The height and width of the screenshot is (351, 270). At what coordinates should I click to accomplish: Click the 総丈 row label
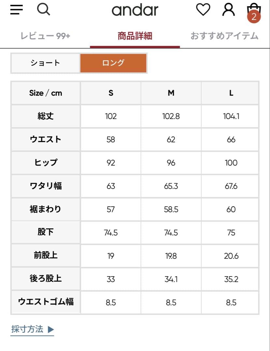(45, 116)
